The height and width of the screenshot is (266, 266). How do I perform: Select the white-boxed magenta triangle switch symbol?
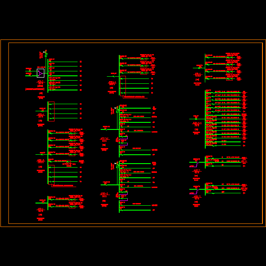coord(40,73)
